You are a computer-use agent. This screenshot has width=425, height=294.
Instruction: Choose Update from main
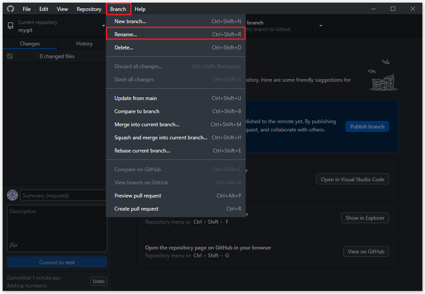click(x=175, y=98)
